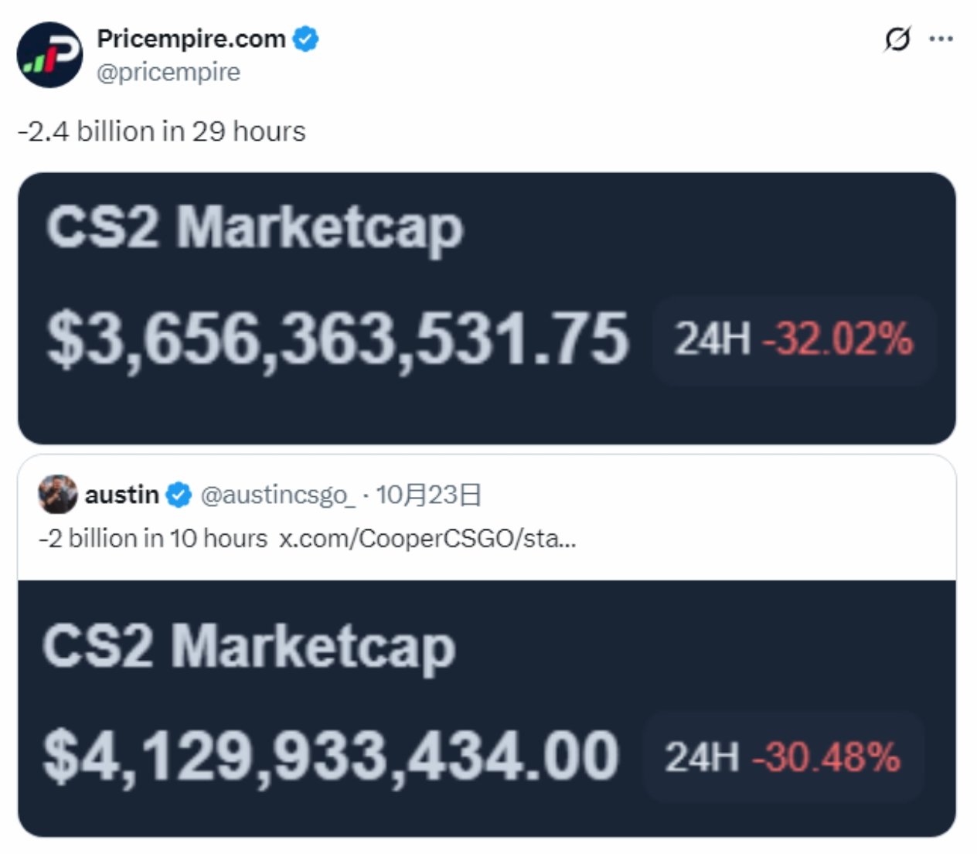Click the Grok slashed-circle icon

pos(897,39)
